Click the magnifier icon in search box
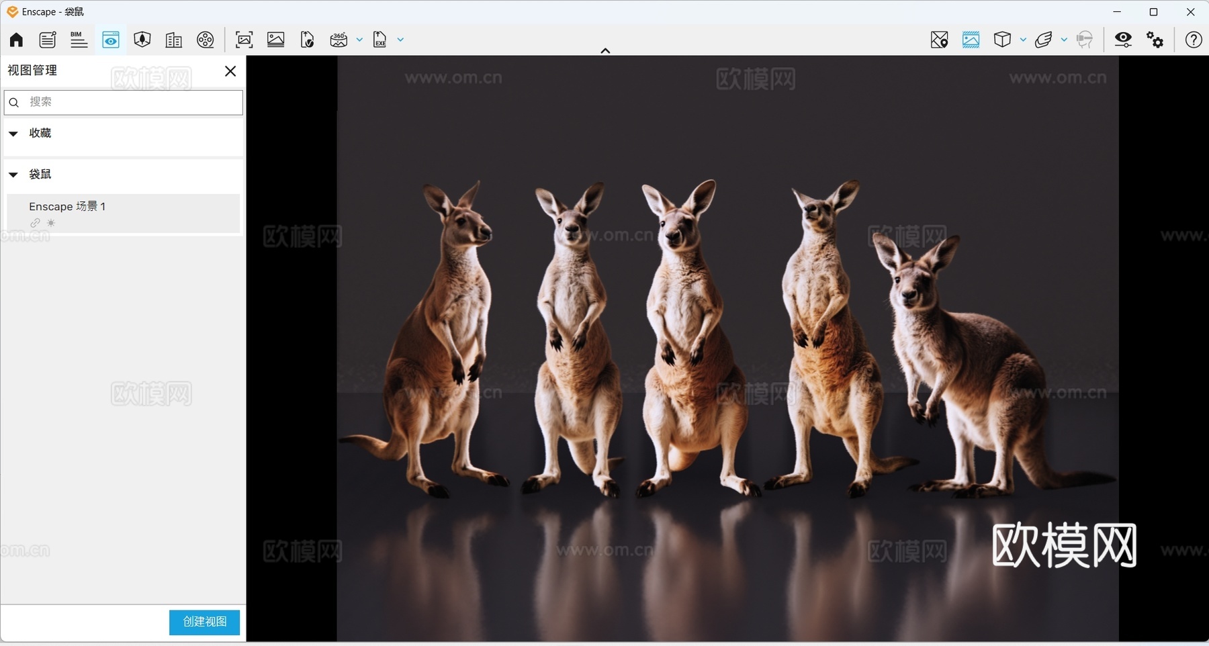The height and width of the screenshot is (646, 1209). pos(14,102)
